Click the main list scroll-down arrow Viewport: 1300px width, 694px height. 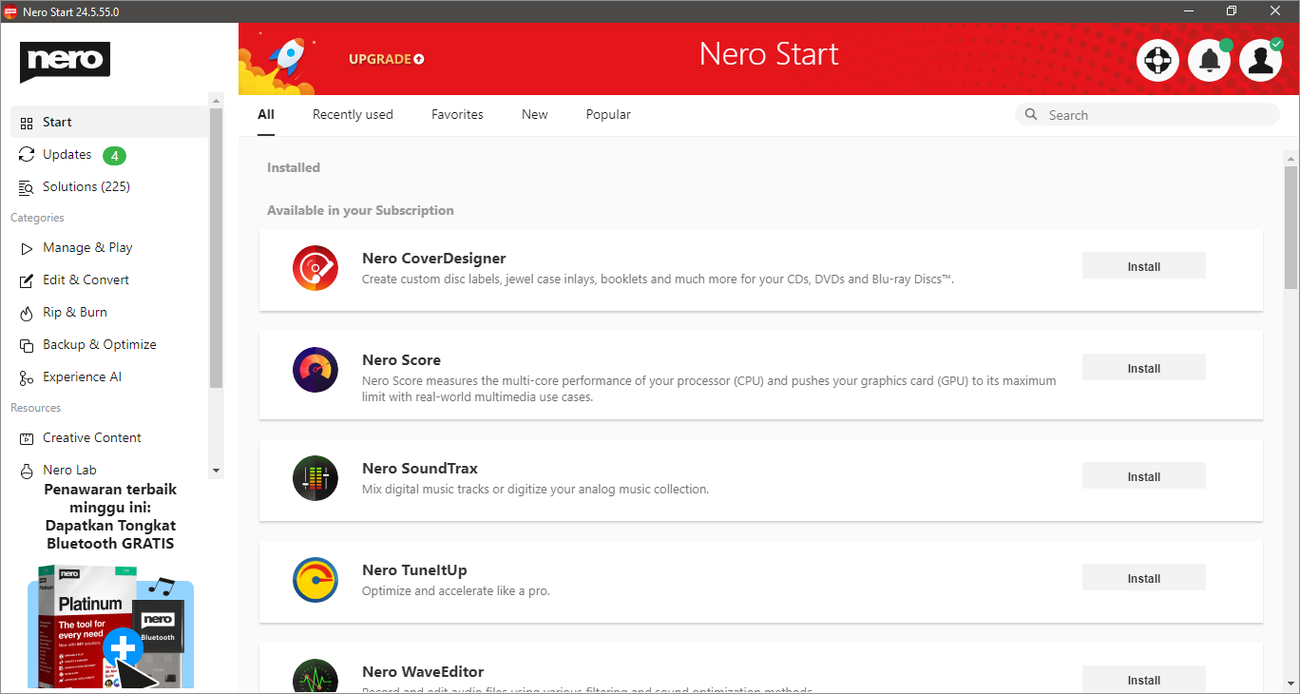(1291, 684)
